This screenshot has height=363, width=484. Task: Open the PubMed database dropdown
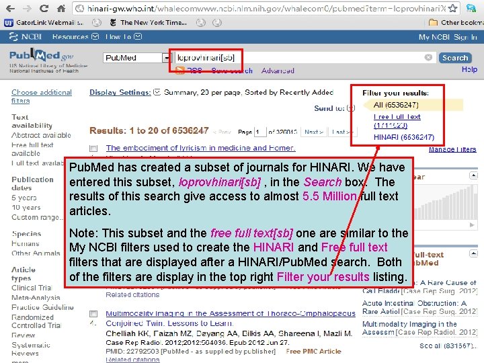137,58
